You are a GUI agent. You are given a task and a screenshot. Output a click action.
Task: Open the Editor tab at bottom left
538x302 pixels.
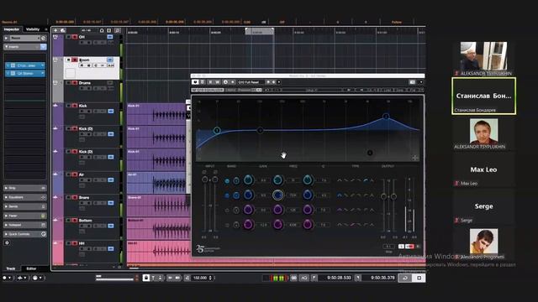[31, 268]
